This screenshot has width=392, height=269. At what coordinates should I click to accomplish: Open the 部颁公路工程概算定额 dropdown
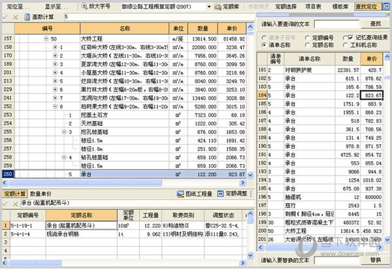point(209,7)
